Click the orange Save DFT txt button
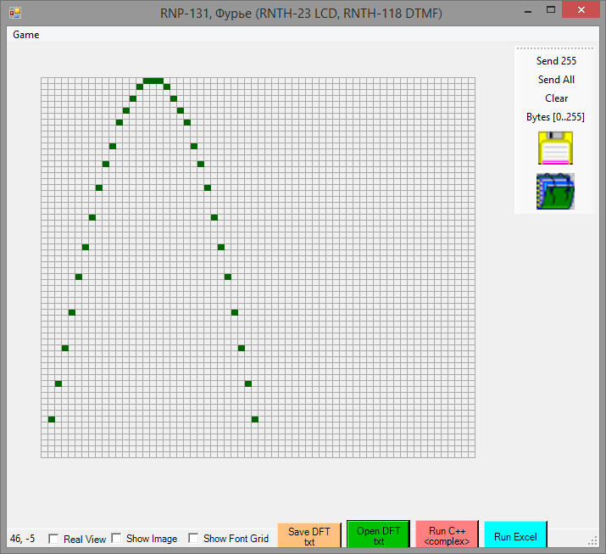Image resolution: width=606 pixels, height=554 pixels. [309, 536]
